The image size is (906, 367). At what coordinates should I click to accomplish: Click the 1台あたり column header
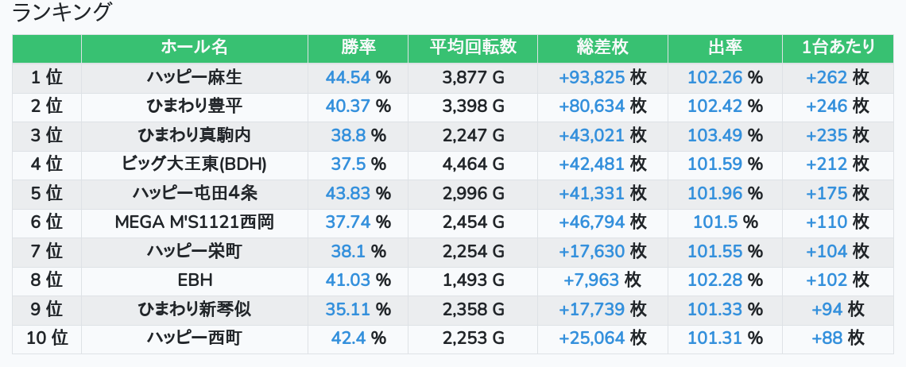click(838, 48)
